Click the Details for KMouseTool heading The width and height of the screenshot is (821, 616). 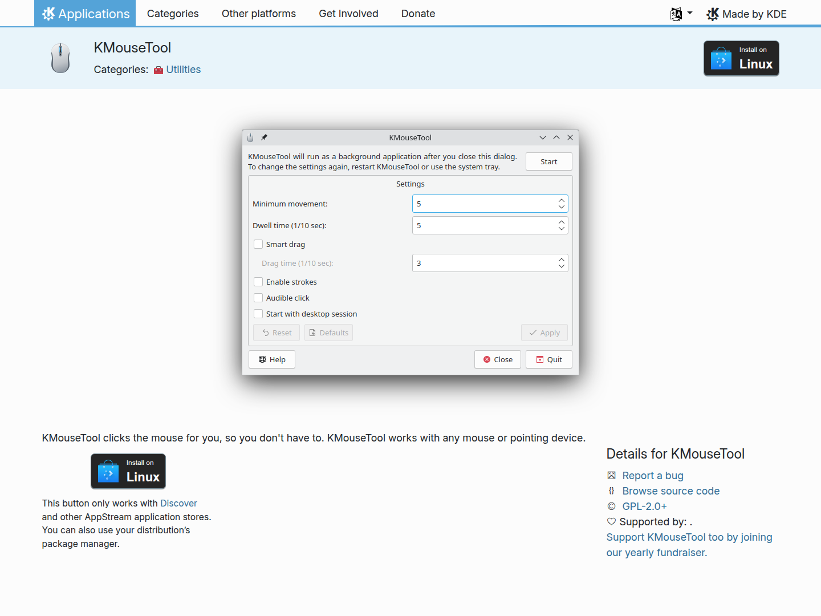tap(676, 454)
